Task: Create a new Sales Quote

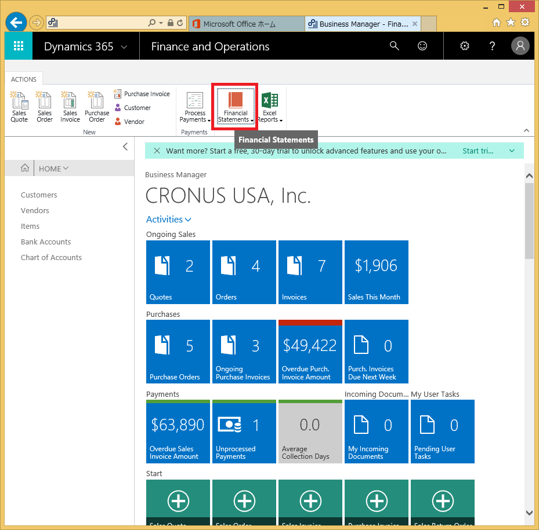Action: tap(19, 107)
